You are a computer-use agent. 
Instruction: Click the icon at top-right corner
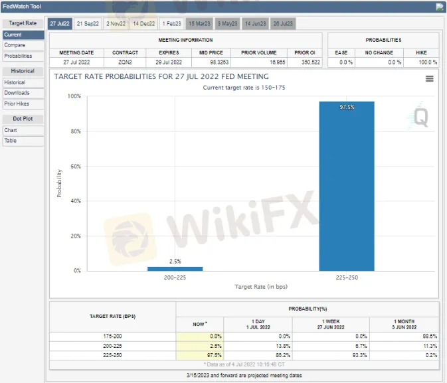coord(439,7)
